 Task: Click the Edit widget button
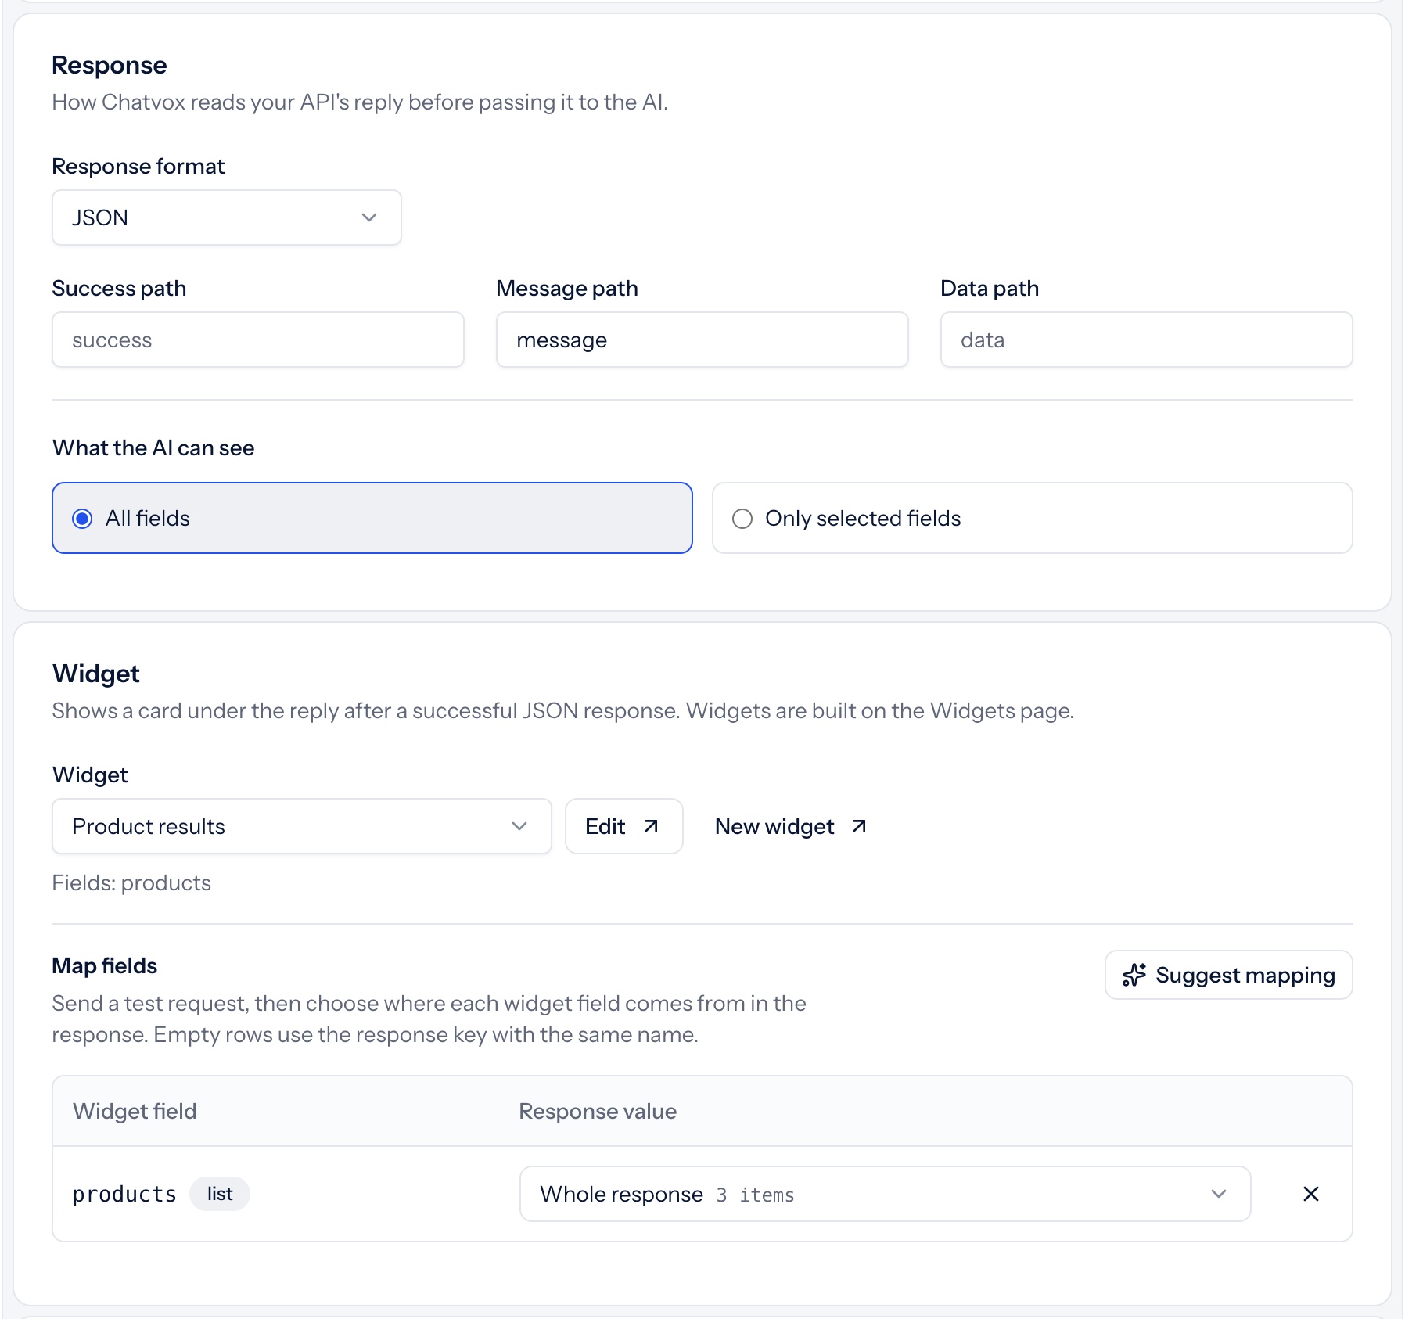[624, 826]
